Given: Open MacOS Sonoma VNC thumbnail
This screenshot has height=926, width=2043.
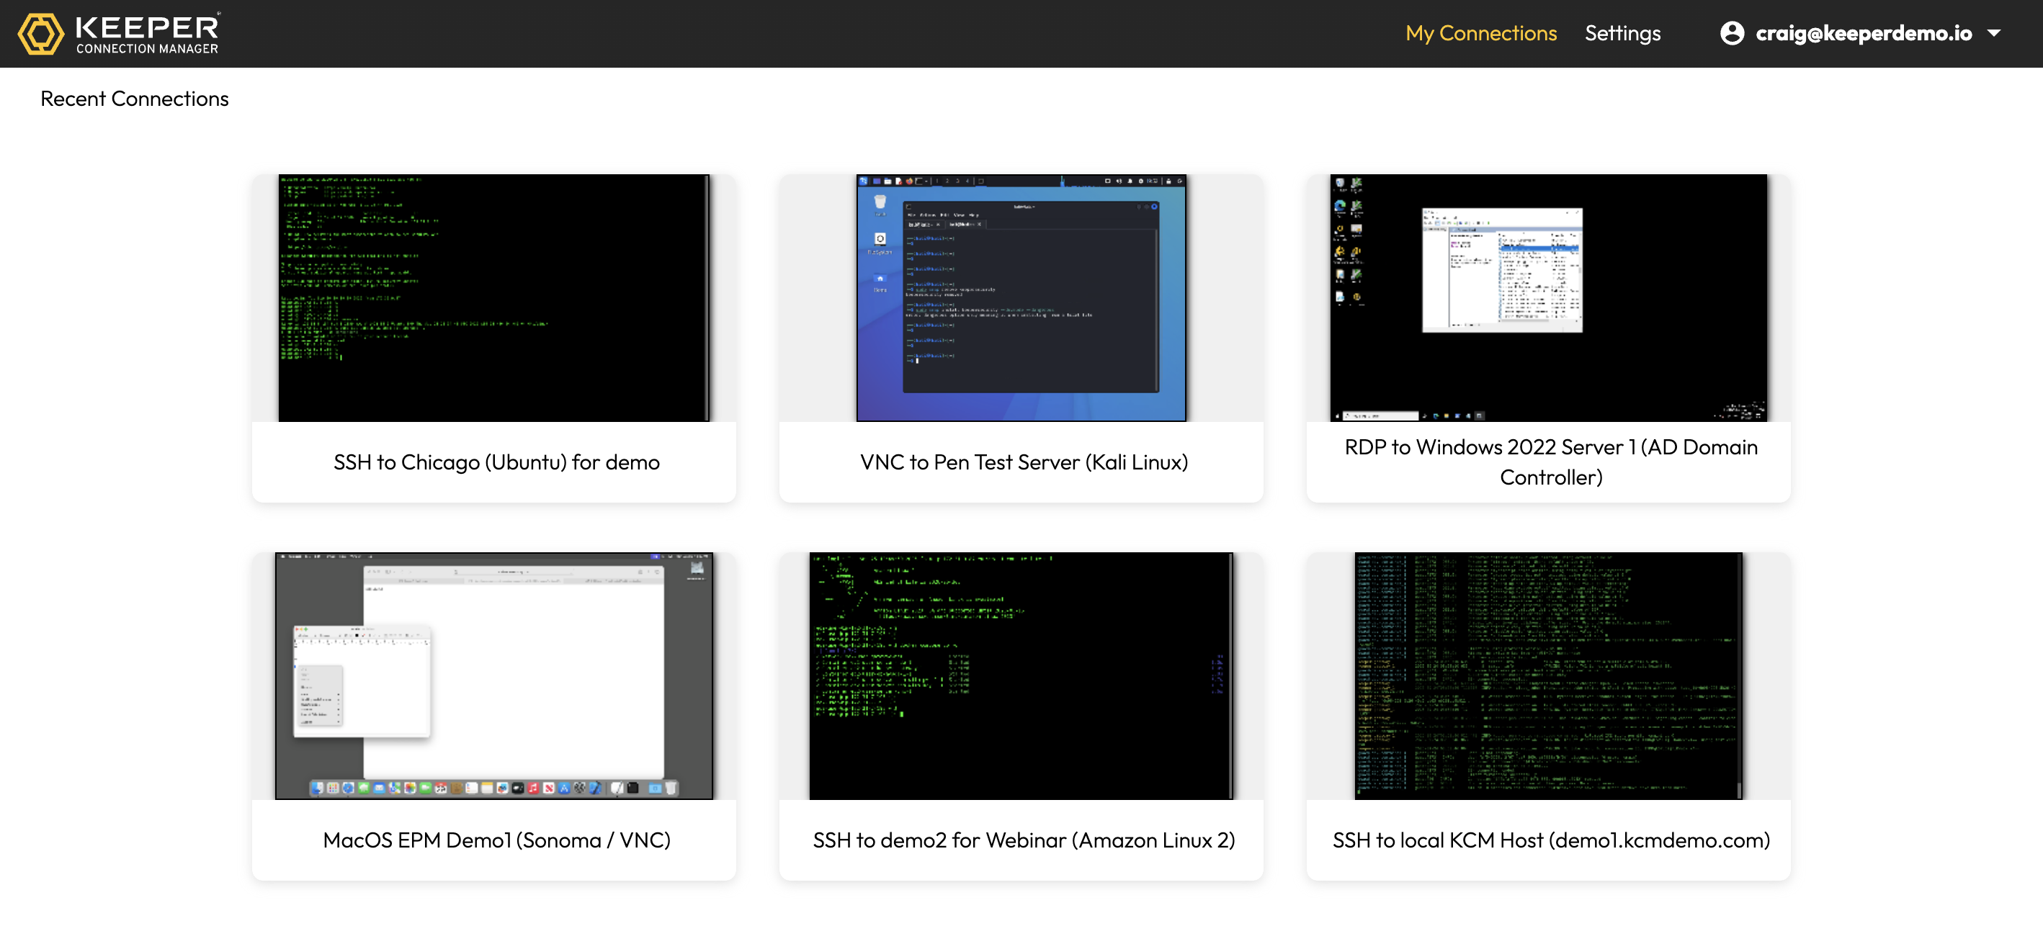Looking at the screenshot, I should point(493,675).
